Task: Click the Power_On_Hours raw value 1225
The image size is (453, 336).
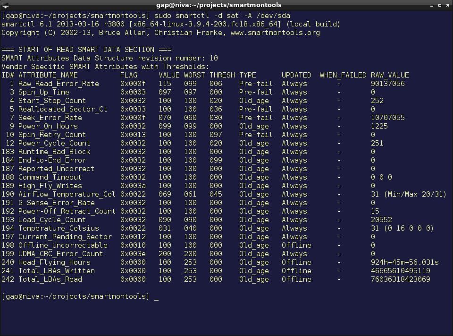Action: point(379,126)
